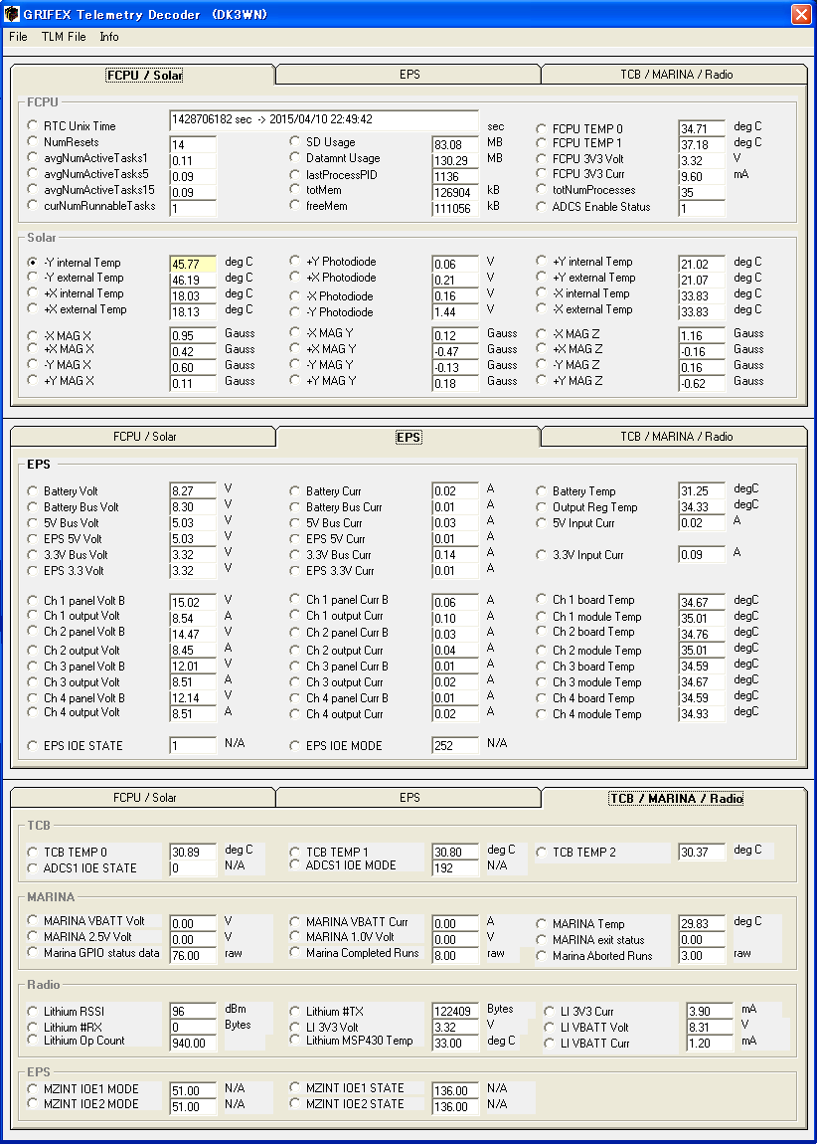Screen dimensions: 818x1147
Task: Select the RTC Unix Time radio button
Action: point(32,125)
